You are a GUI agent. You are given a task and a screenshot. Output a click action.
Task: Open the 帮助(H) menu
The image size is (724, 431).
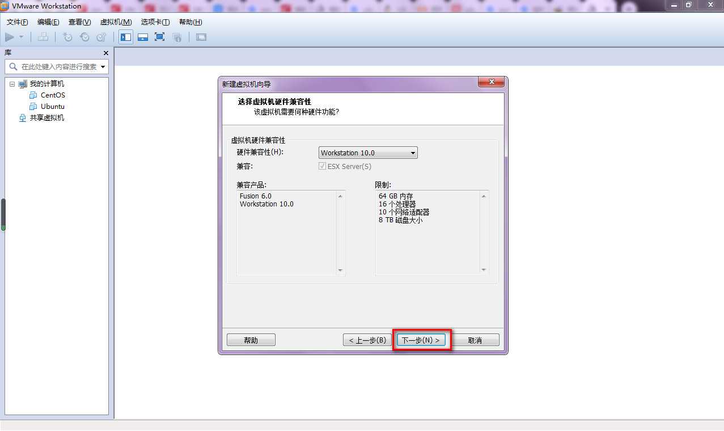pos(190,22)
